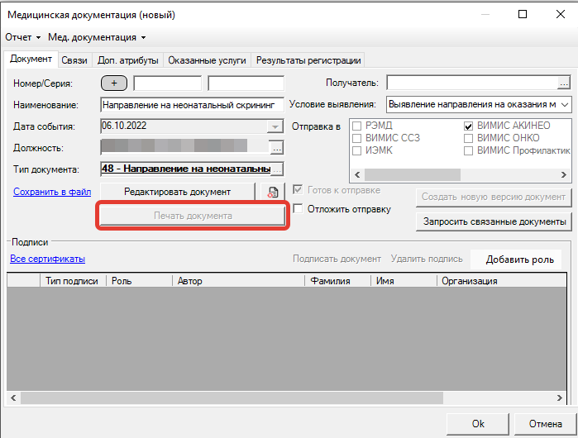Click the Добавить роль button
This screenshot has width=578, height=438.
pyautogui.click(x=519, y=259)
